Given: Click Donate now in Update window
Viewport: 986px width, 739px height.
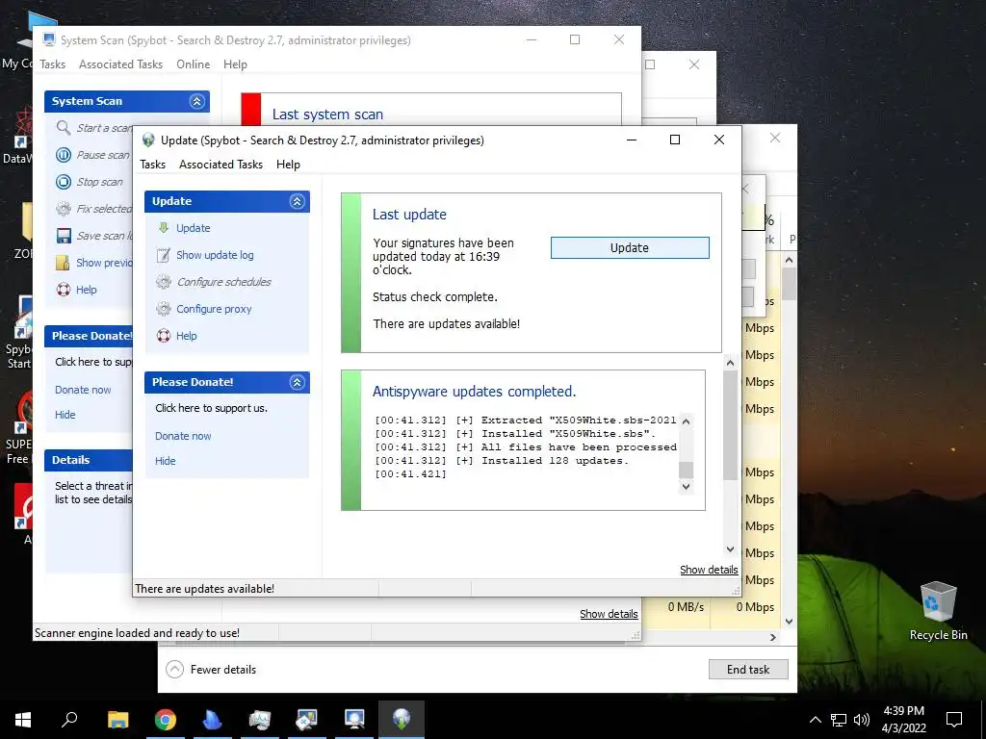Looking at the screenshot, I should [x=183, y=436].
